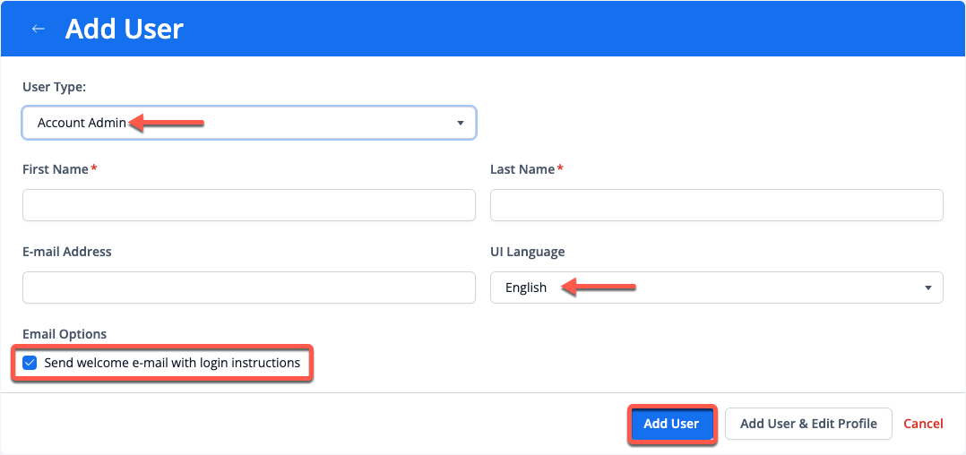Expand the UI Language dropdown set to English
Screen dimensions: 966x455
(x=716, y=288)
